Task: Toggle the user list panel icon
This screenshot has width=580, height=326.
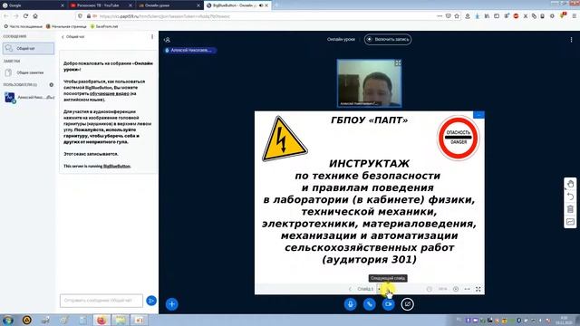Action: (167, 40)
